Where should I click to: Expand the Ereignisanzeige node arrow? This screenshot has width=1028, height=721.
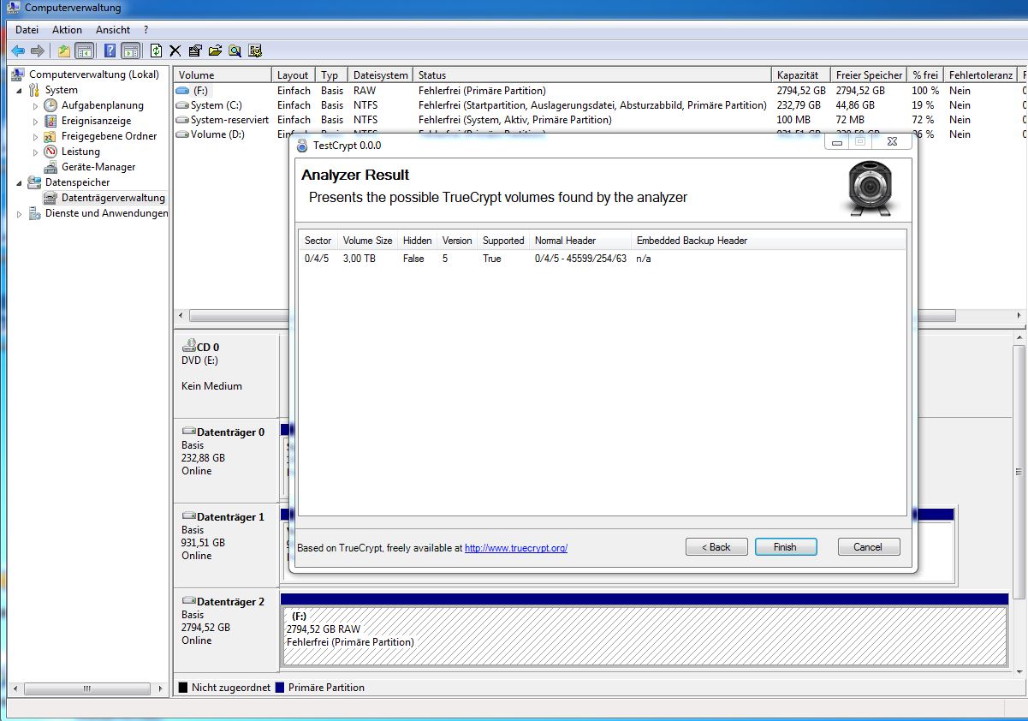tap(36, 121)
